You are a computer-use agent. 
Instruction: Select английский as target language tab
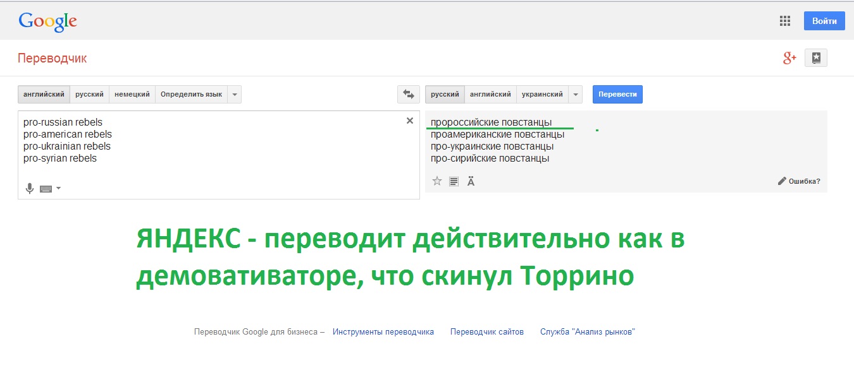click(x=491, y=95)
